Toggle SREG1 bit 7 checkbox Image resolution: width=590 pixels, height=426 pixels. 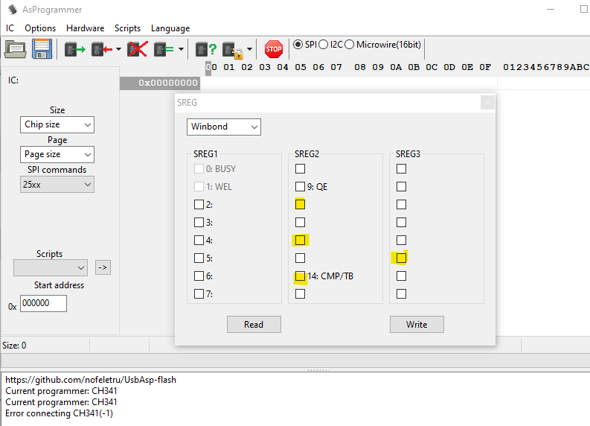[x=199, y=293]
